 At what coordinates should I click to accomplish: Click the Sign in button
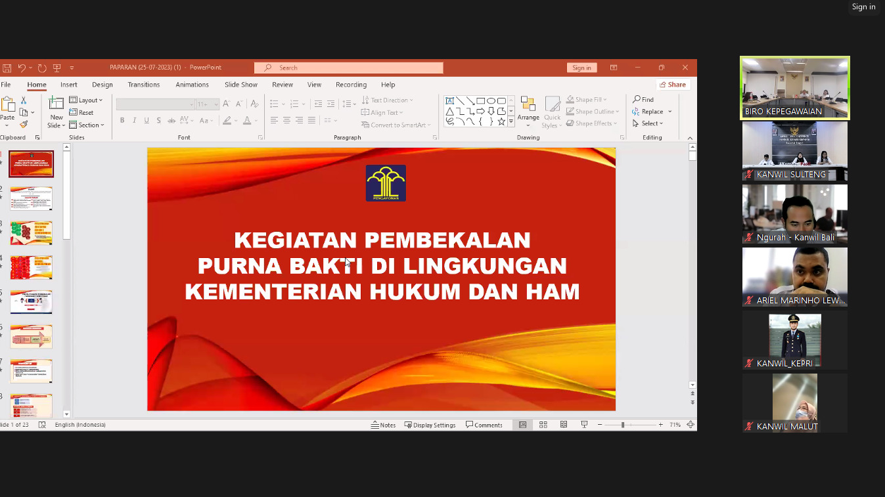click(x=581, y=68)
